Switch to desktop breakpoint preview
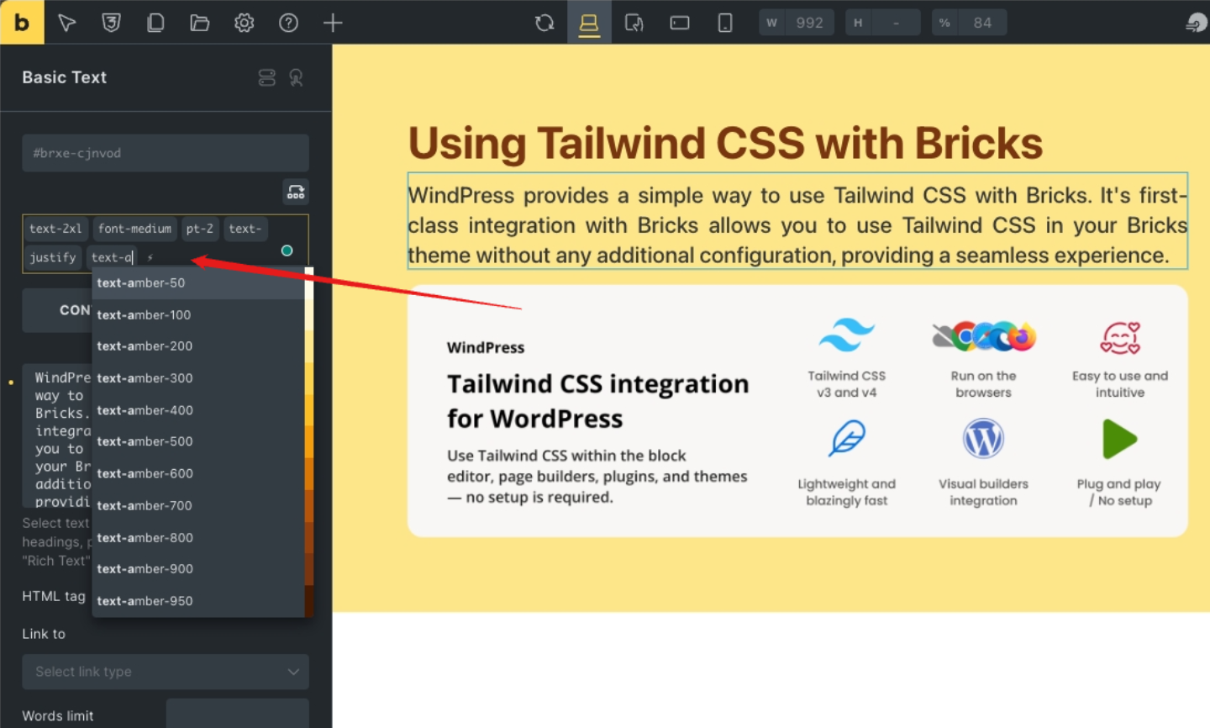The image size is (1210, 728). click(x=589, y=23)
